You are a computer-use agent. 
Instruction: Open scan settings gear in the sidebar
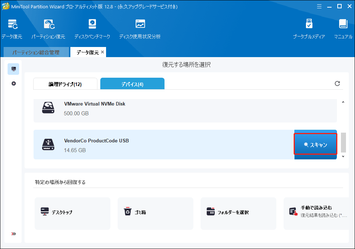click(14, 83)
